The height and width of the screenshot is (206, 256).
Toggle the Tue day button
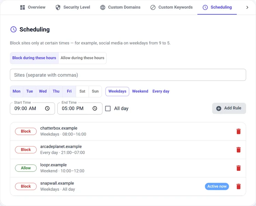(x=30, y=91)
